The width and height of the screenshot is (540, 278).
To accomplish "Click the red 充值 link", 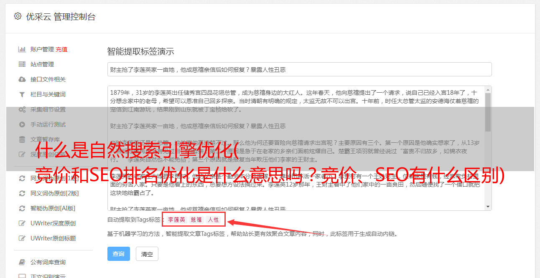I will 61,49.
